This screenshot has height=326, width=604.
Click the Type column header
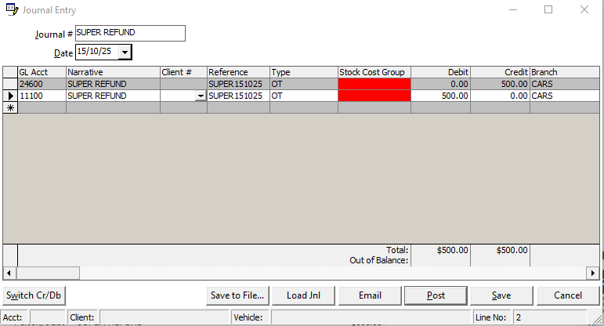304,72
